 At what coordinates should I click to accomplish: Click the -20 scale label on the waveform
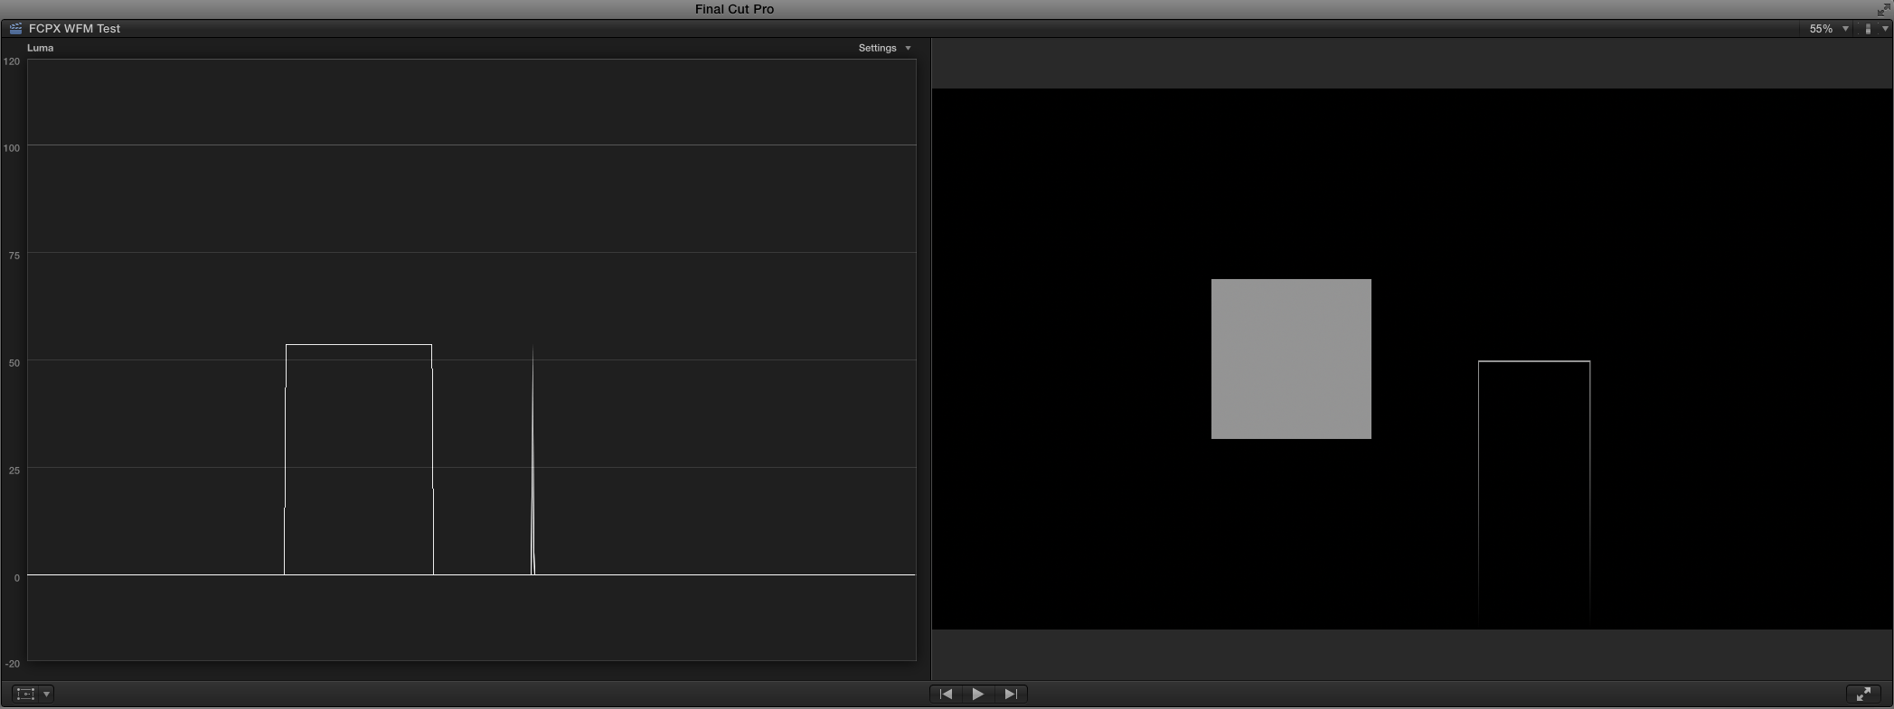click(12, 664)
